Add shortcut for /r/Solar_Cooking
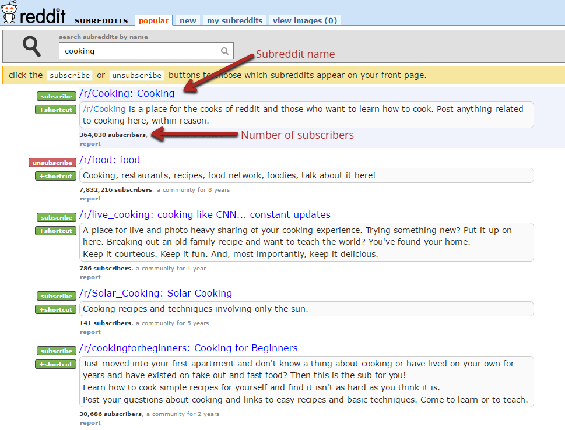The width and height of the screenshot is (565, 430). (56, 309)
